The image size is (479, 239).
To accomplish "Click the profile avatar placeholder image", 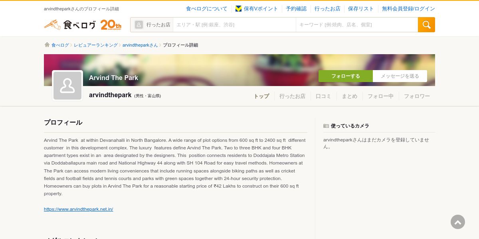I will pyautogui.click(x=67, y=86).
